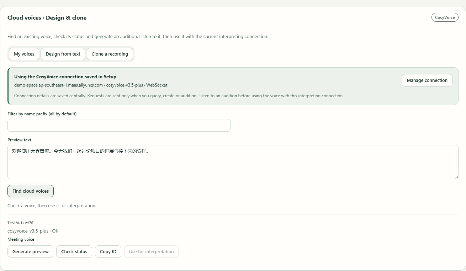
Task: Click the Check a voice hint text
Action: coord(52,205)
